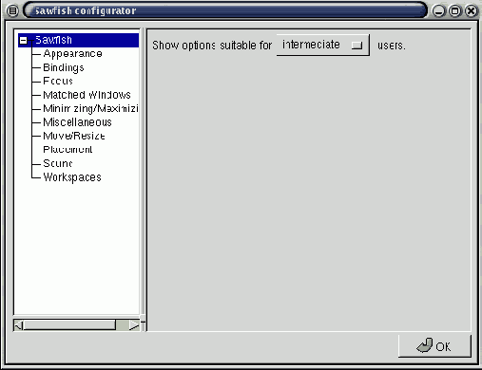Image resolution: width=482 pixels, height=370 pixels.
Task: Select the Placement category
Action: coord(67,150)
